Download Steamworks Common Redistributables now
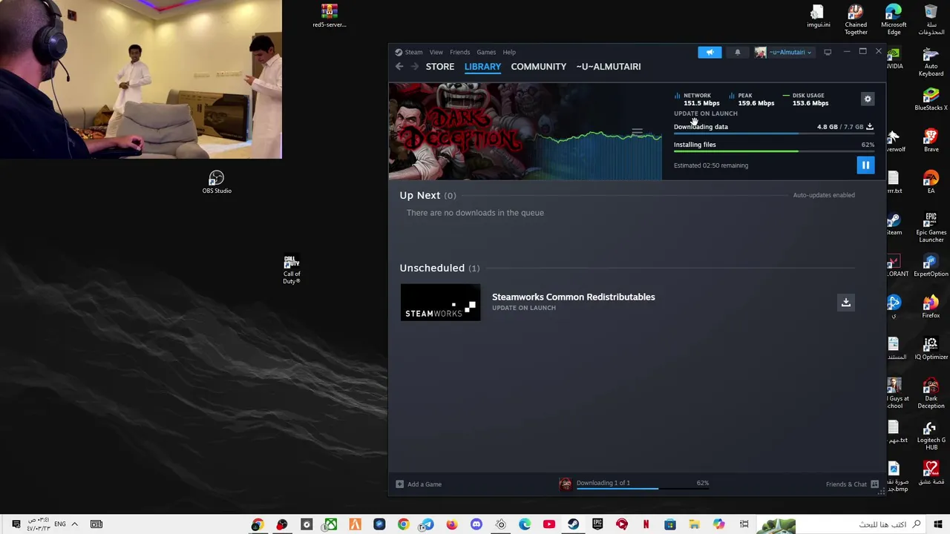This screenshot has height=534, width=950. (x=845, y=302)
